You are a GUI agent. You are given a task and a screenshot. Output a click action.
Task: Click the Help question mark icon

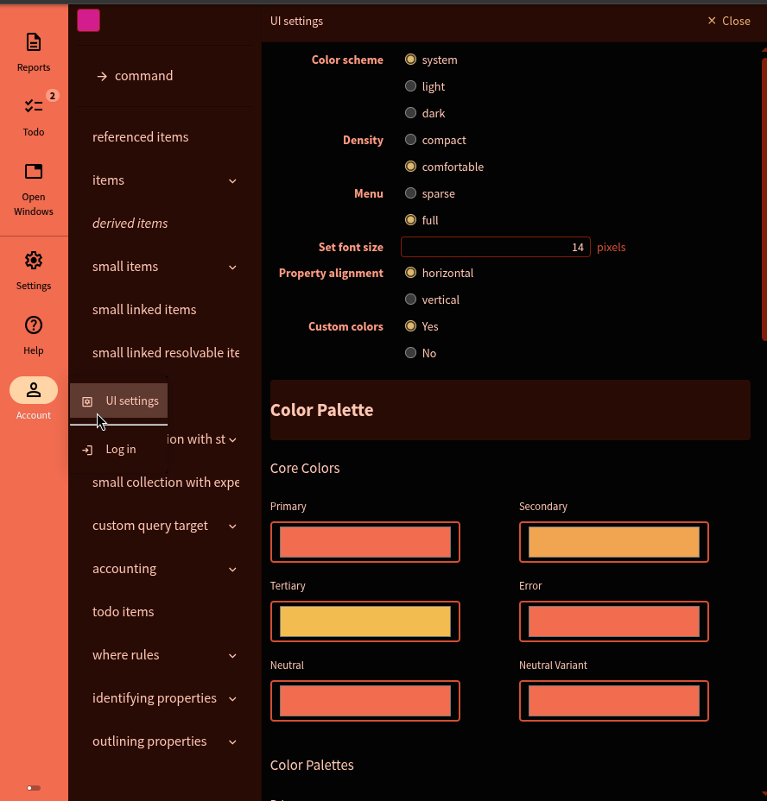point(34,325)
